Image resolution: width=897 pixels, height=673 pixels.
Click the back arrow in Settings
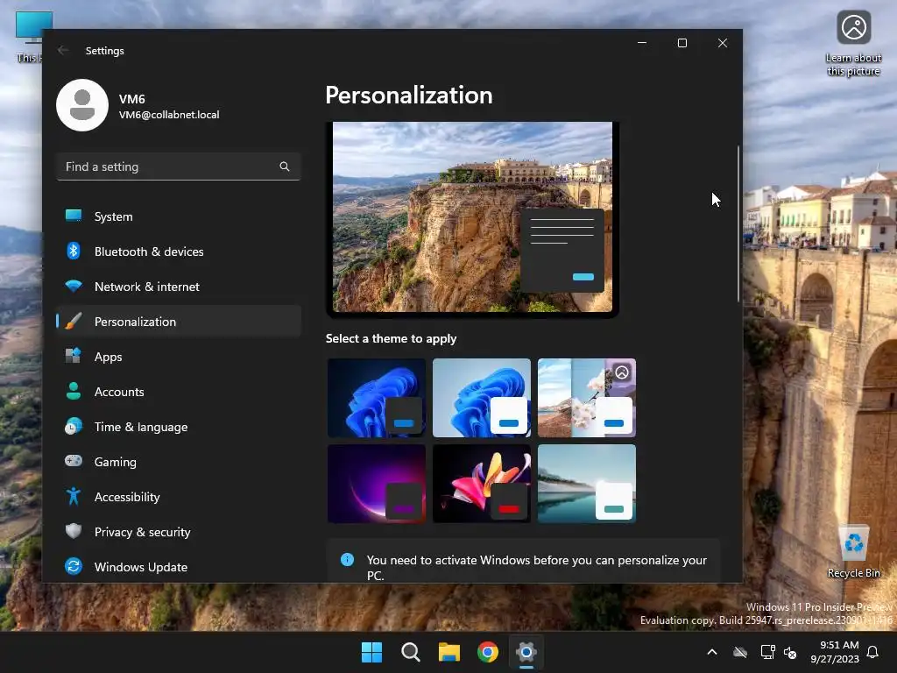(x=63, y=50)
